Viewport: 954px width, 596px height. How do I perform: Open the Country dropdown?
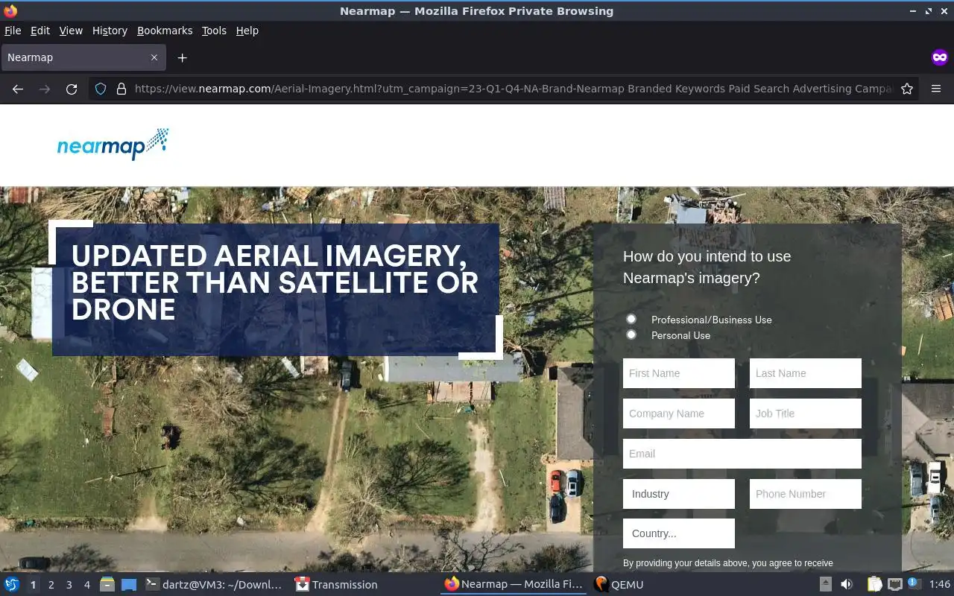[x=679, y=533]
